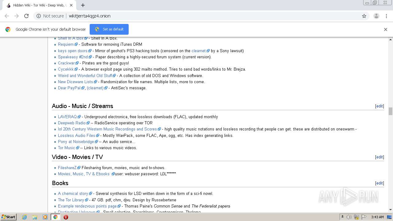Click the vertical scrollbar thumb
393x221 pixels.
391,111
